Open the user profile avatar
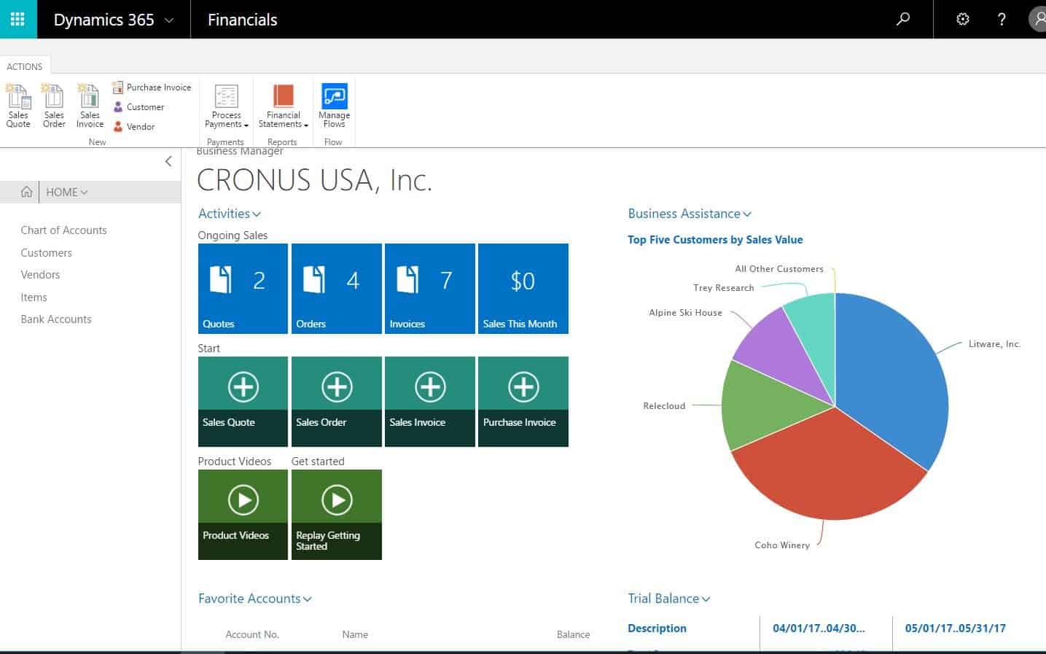Image resolution: width=1046 pixels, height=654 pixels. [x=1038, y=19]
